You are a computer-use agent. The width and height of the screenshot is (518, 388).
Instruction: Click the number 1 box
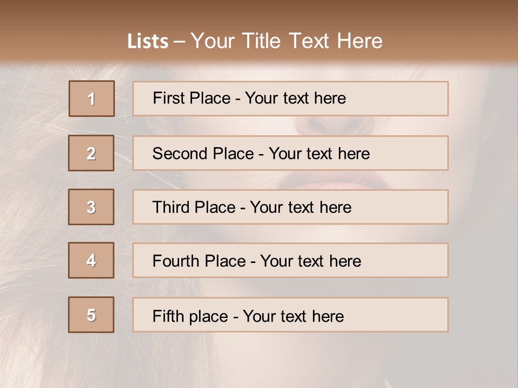[x=92, y=99]
